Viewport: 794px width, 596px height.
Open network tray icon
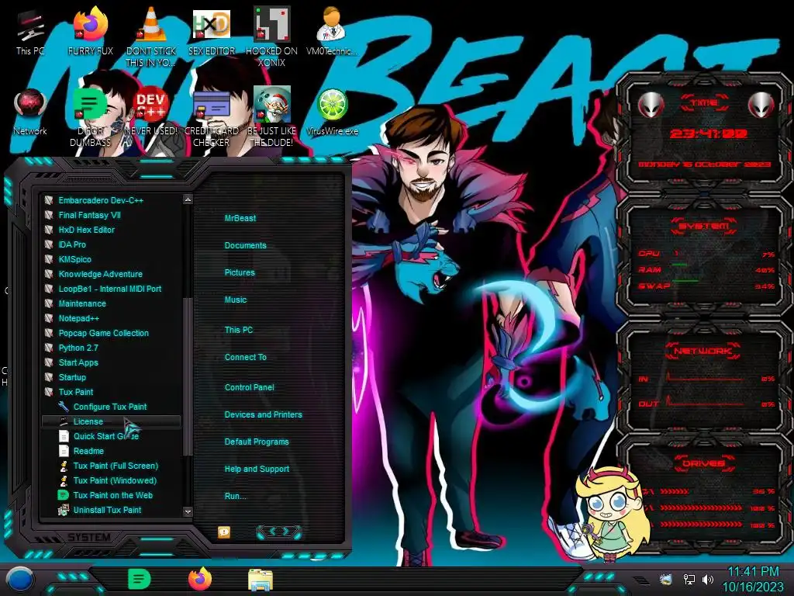(x=689, y=579)
